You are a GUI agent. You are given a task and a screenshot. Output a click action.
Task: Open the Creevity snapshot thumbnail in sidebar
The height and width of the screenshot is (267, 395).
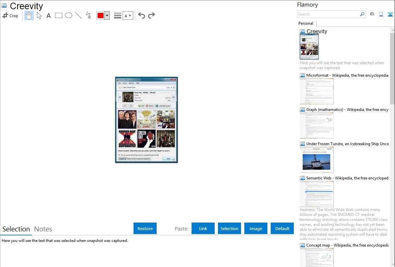point(309,47)
